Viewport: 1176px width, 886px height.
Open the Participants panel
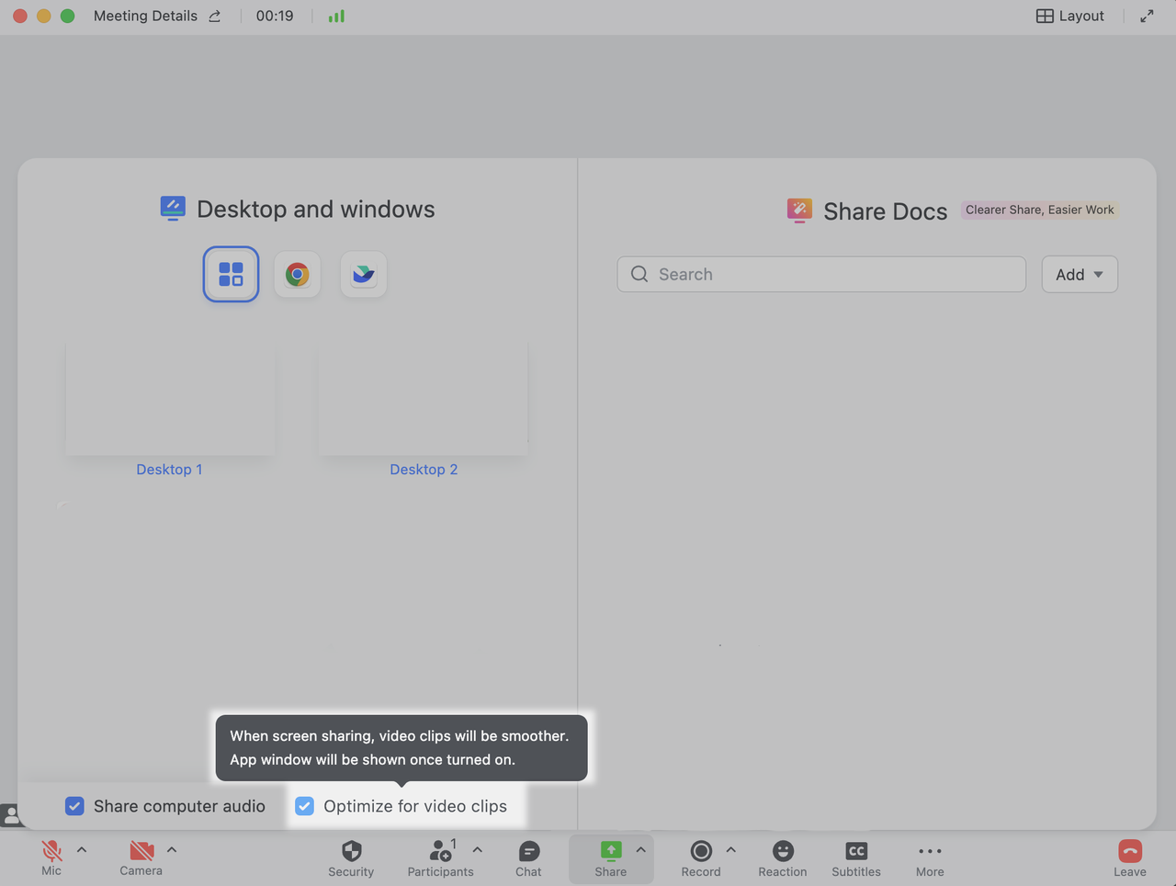[440, 857]
